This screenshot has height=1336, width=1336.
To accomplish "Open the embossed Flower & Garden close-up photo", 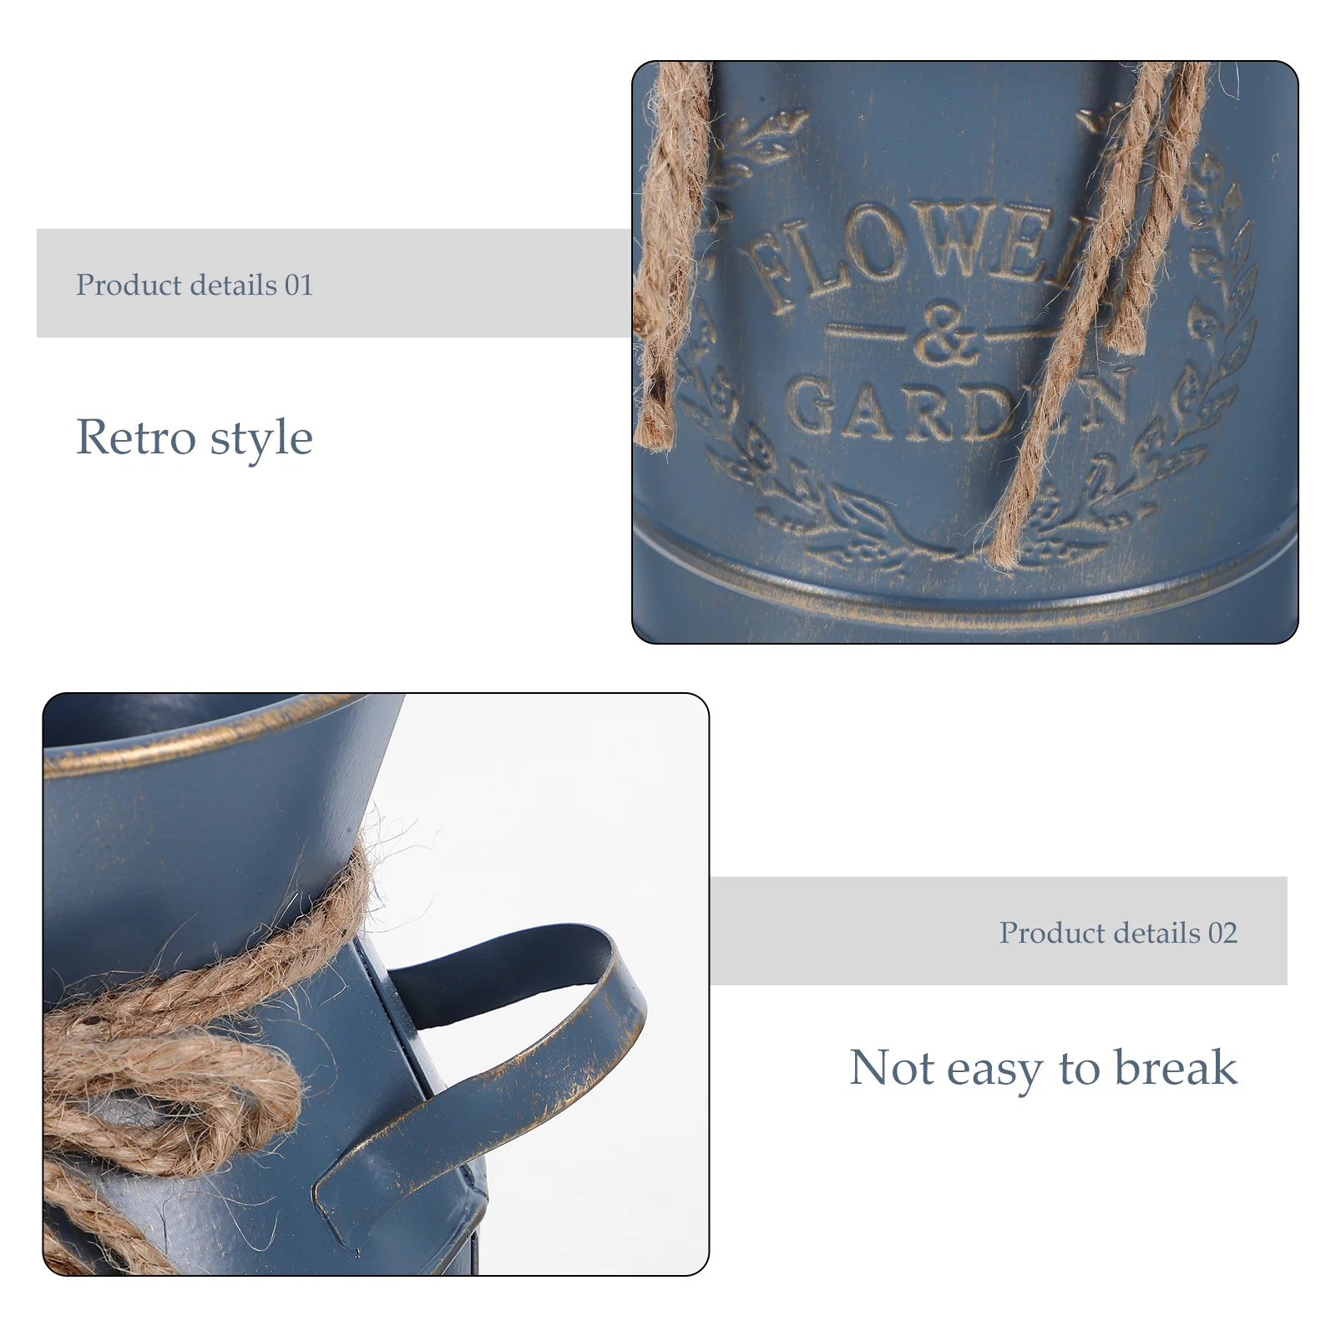I will [964, 352].
